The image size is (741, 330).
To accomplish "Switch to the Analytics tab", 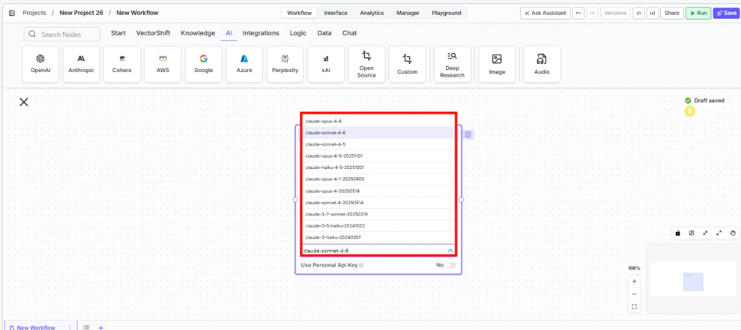I will (x=372, y=13).
